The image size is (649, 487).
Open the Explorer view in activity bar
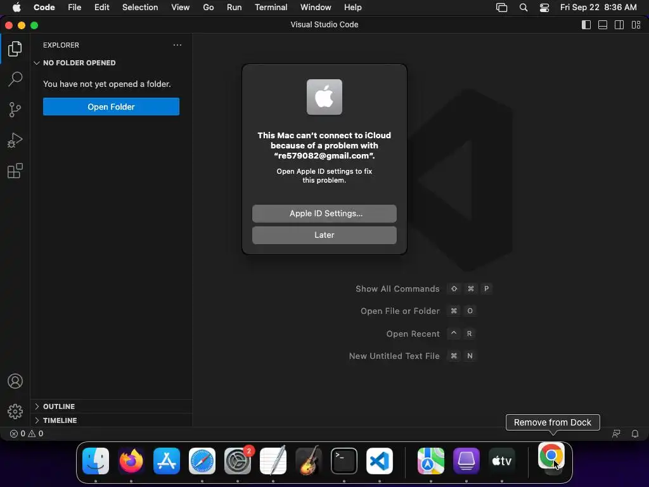click(x=15, y=49)
